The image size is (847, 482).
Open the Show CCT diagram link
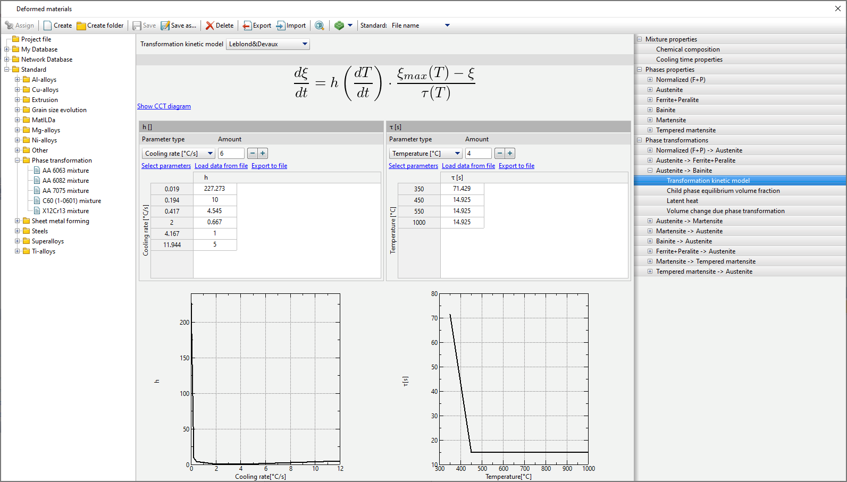coord(164,106)
